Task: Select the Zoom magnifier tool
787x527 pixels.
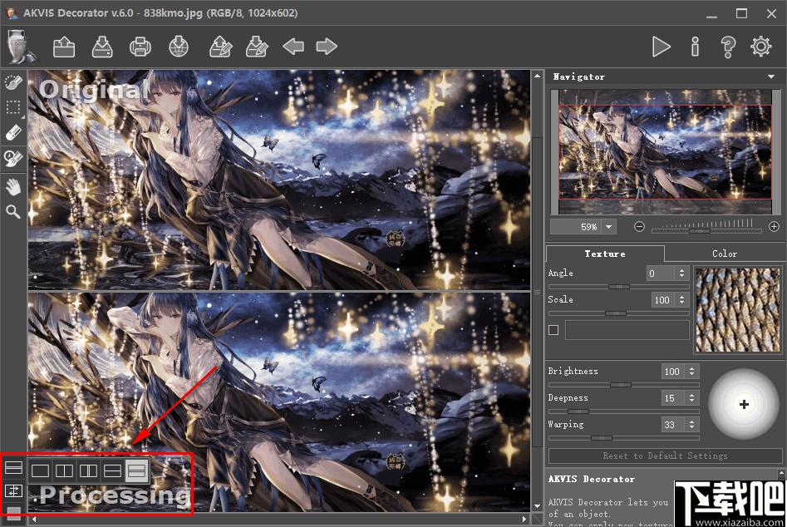Action: [13, 212]
